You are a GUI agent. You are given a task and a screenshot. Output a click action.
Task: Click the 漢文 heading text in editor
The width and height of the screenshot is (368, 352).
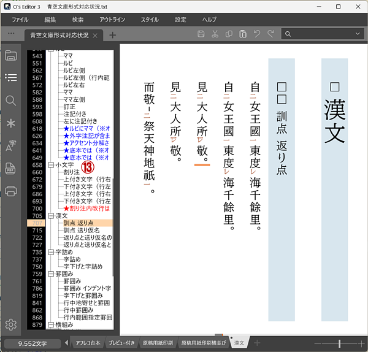tap(334, 121)
